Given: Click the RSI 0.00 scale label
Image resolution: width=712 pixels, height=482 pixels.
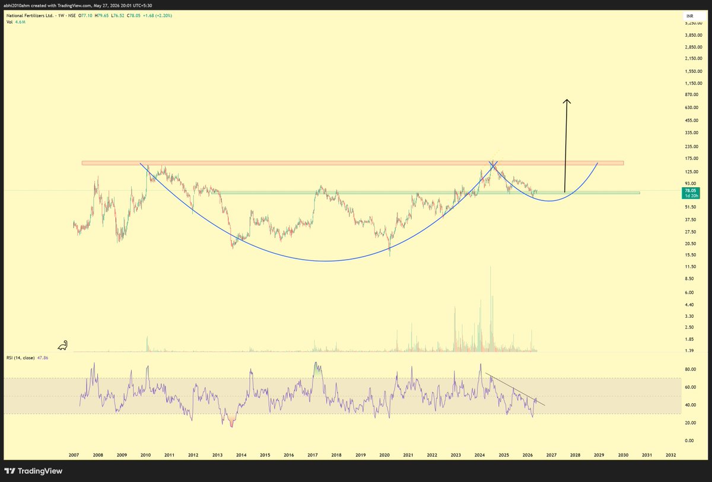Looking at the screenshot, I should (x=689, y=440).
